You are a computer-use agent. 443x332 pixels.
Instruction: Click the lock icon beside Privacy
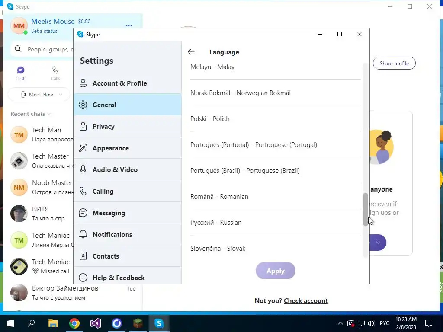pos(83,126)
